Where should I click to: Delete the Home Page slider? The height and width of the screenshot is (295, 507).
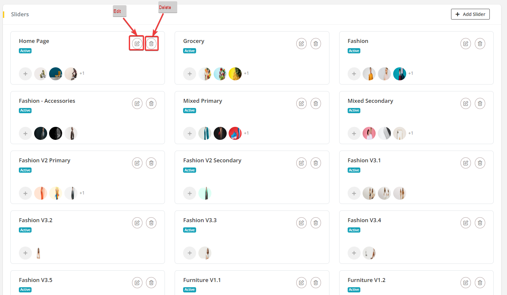point(151,44)
